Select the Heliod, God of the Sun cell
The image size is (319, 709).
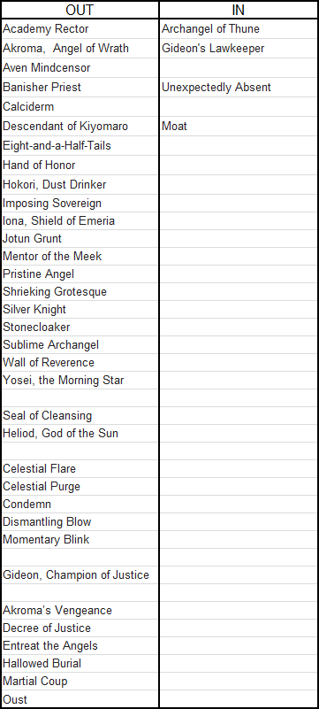[80, 433]
